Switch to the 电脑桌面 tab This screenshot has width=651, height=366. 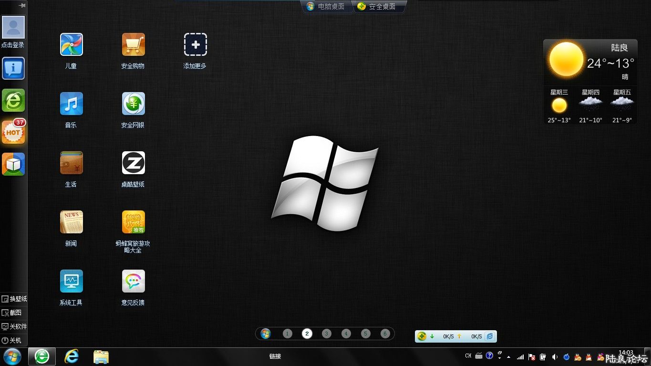326,7
